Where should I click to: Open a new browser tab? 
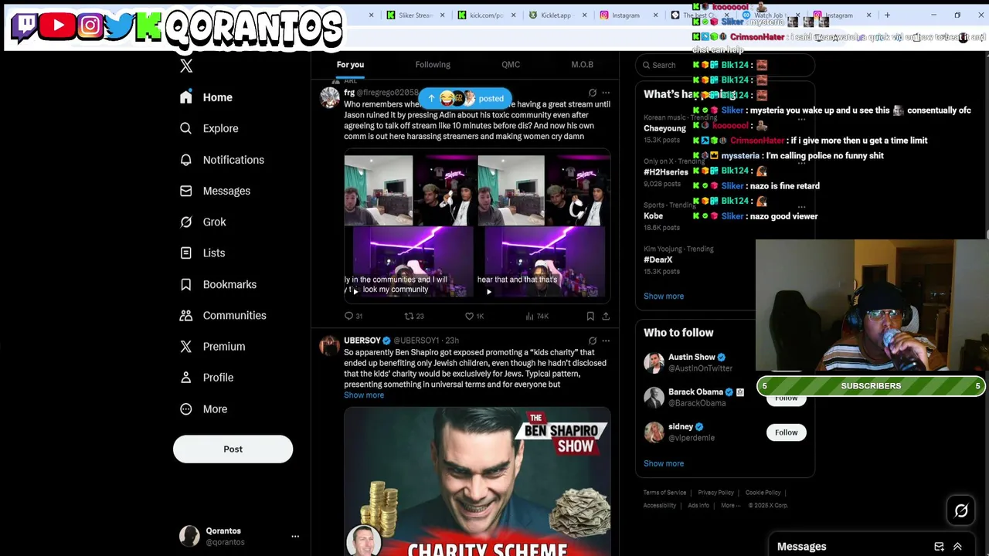click(887, 15)
